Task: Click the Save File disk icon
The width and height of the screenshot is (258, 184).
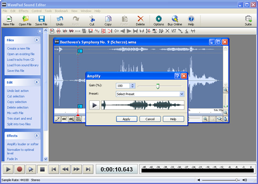Action: (x=41, y=21)
